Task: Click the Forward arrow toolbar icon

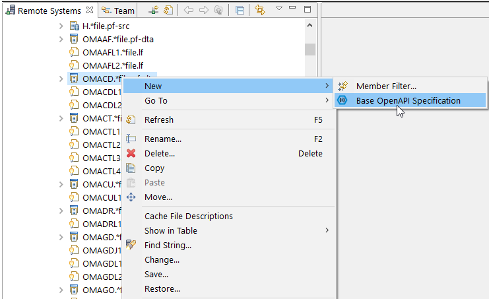Action: [203, 11]
